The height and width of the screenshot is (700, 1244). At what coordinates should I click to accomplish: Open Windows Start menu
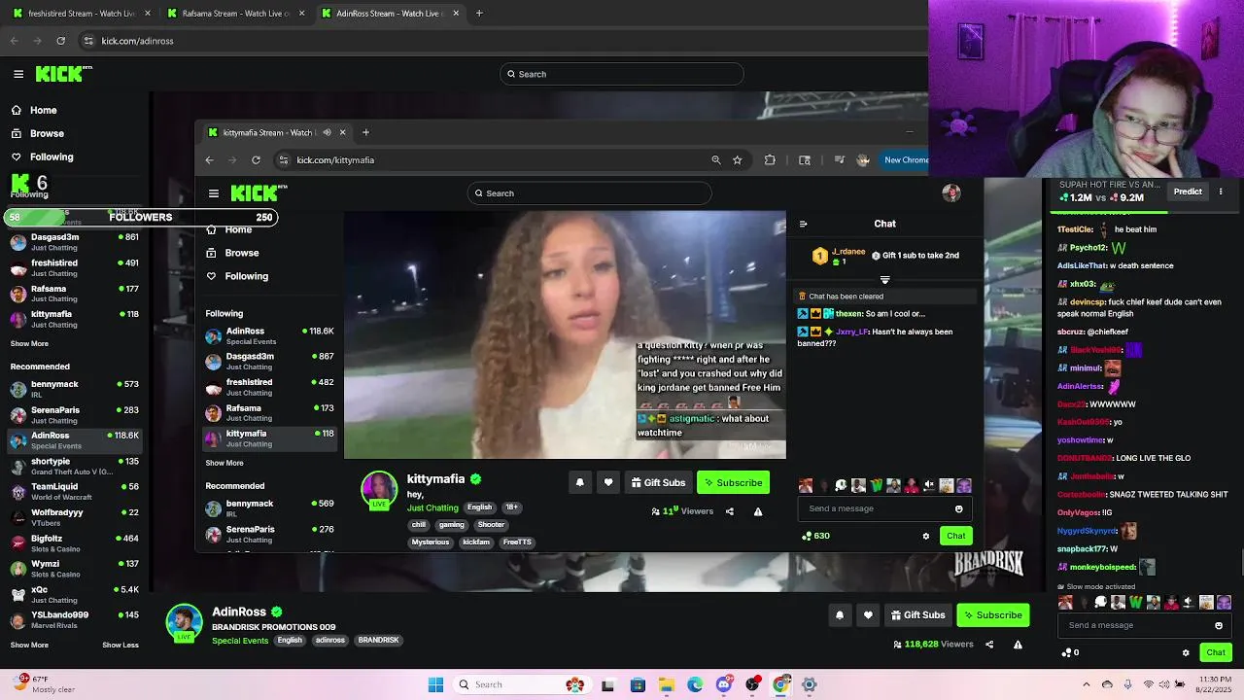[x=436, y=684]
